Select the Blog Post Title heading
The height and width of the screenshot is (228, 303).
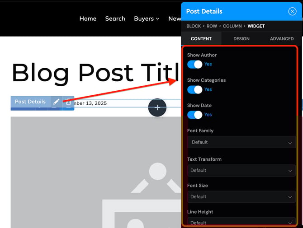tap(90, 72)
